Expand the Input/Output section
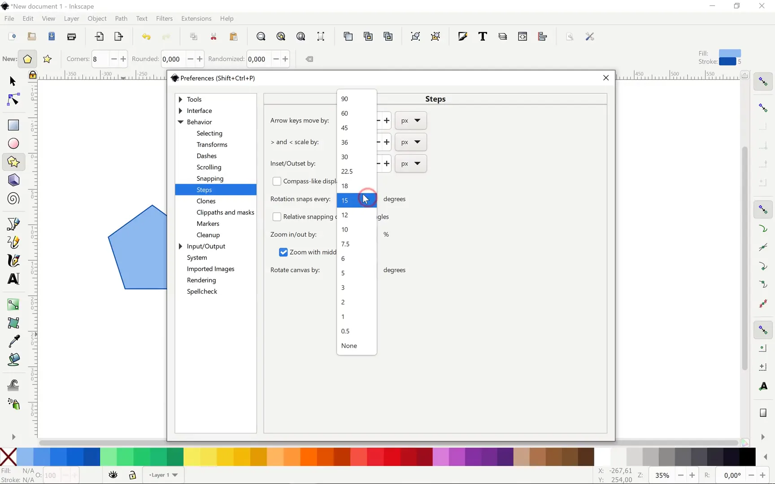The image size is (775, 484). click(181, 246)
